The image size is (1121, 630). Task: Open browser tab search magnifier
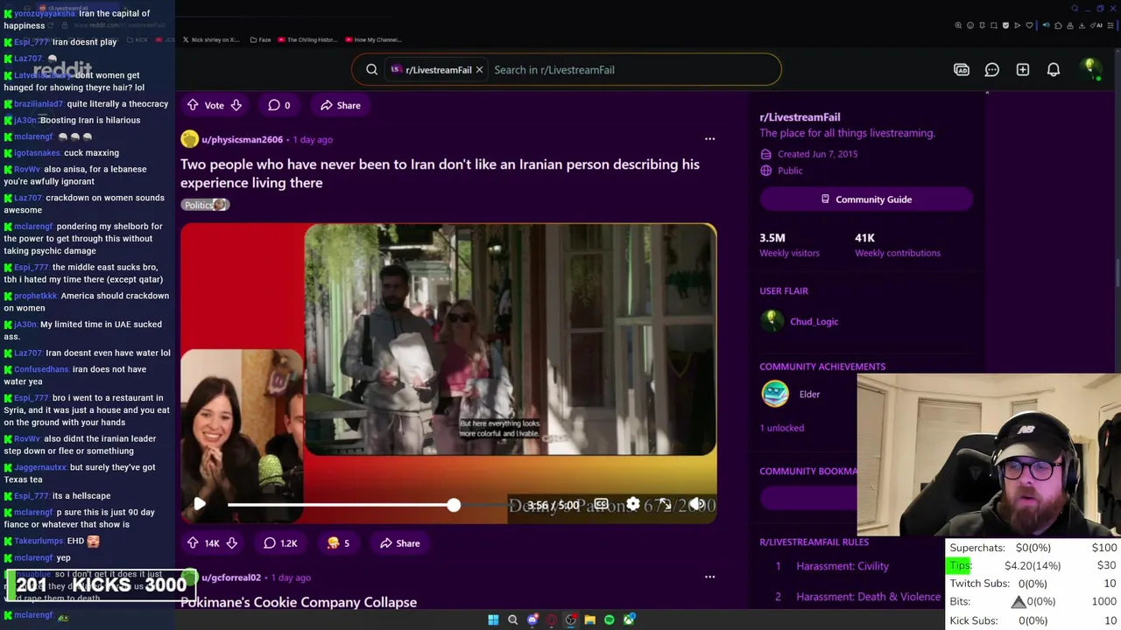pos(1075,9)
